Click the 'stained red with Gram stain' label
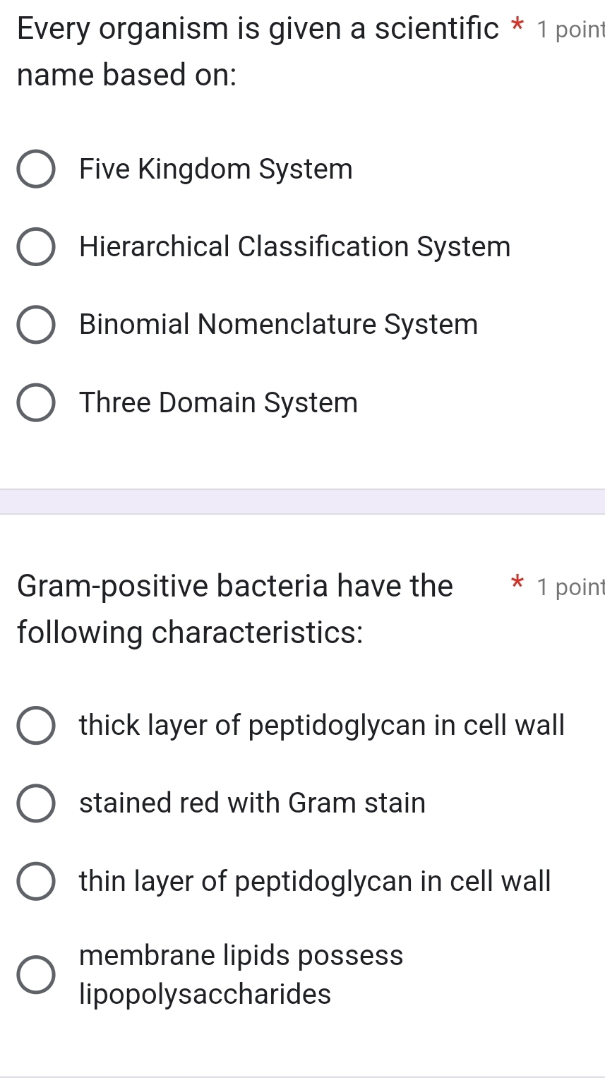The image size is (605, 1078). point(253,803)
